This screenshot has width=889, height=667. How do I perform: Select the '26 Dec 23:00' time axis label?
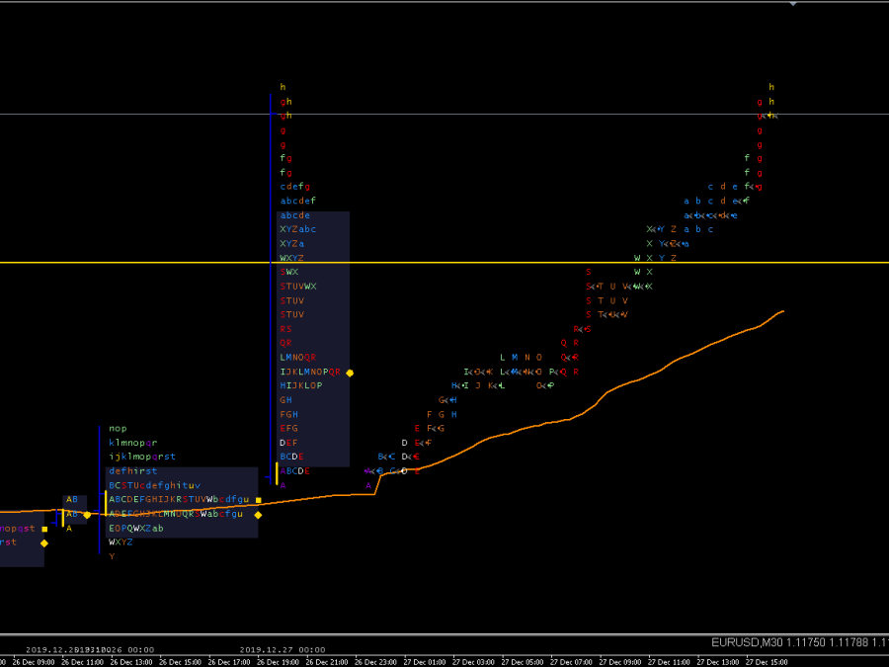pos(377,661)
